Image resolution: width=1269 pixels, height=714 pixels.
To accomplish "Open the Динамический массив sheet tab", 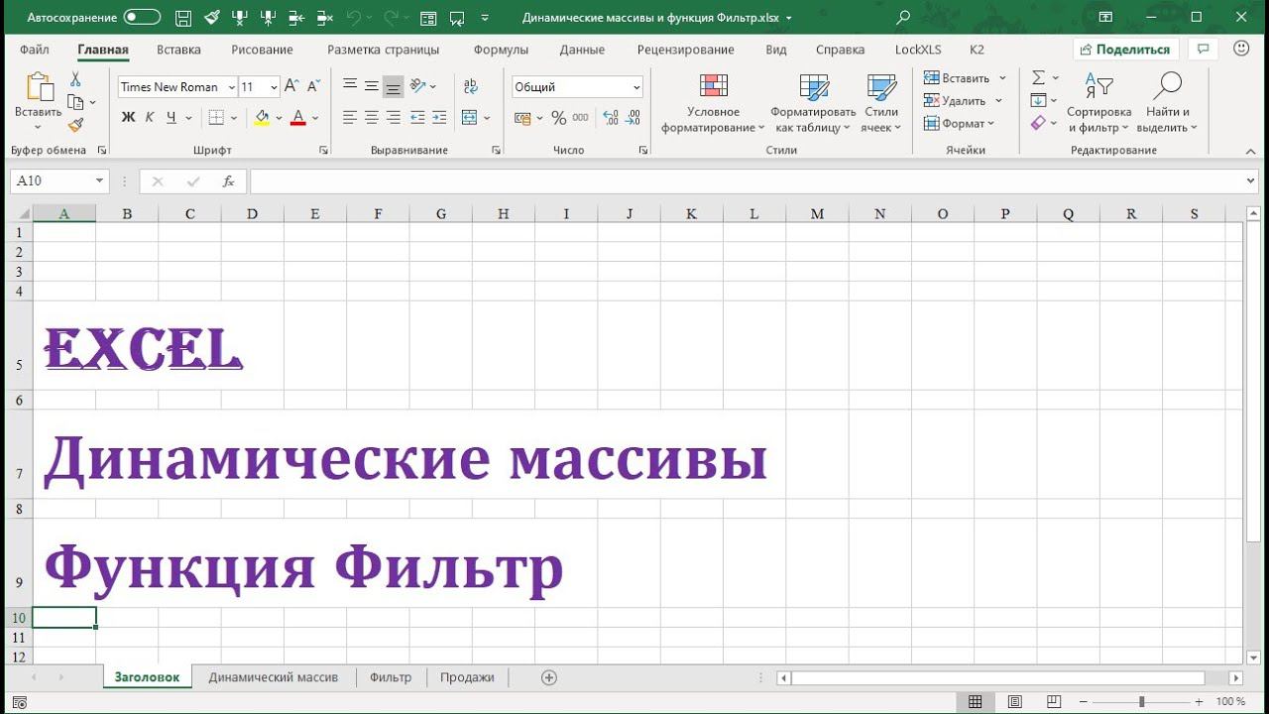I will (274, 677).
